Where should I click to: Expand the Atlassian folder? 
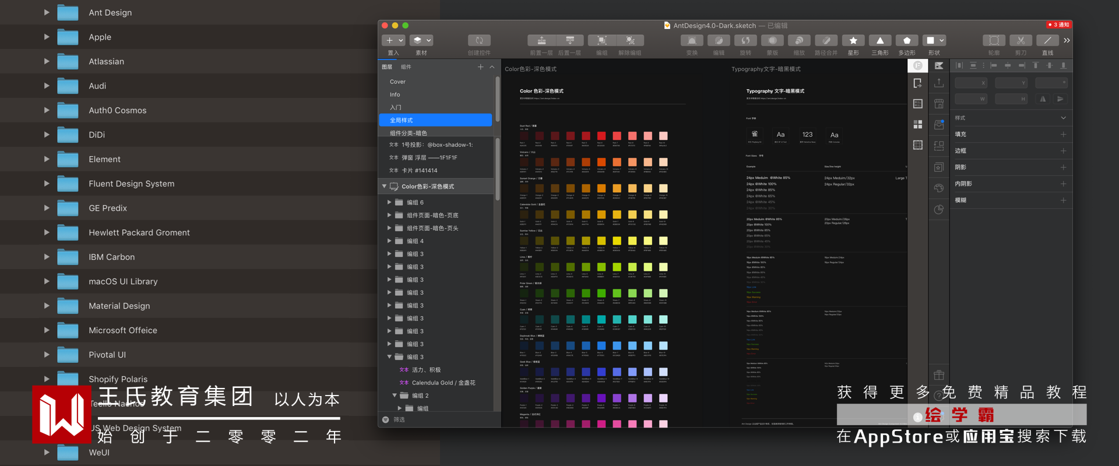pos(47,61)
